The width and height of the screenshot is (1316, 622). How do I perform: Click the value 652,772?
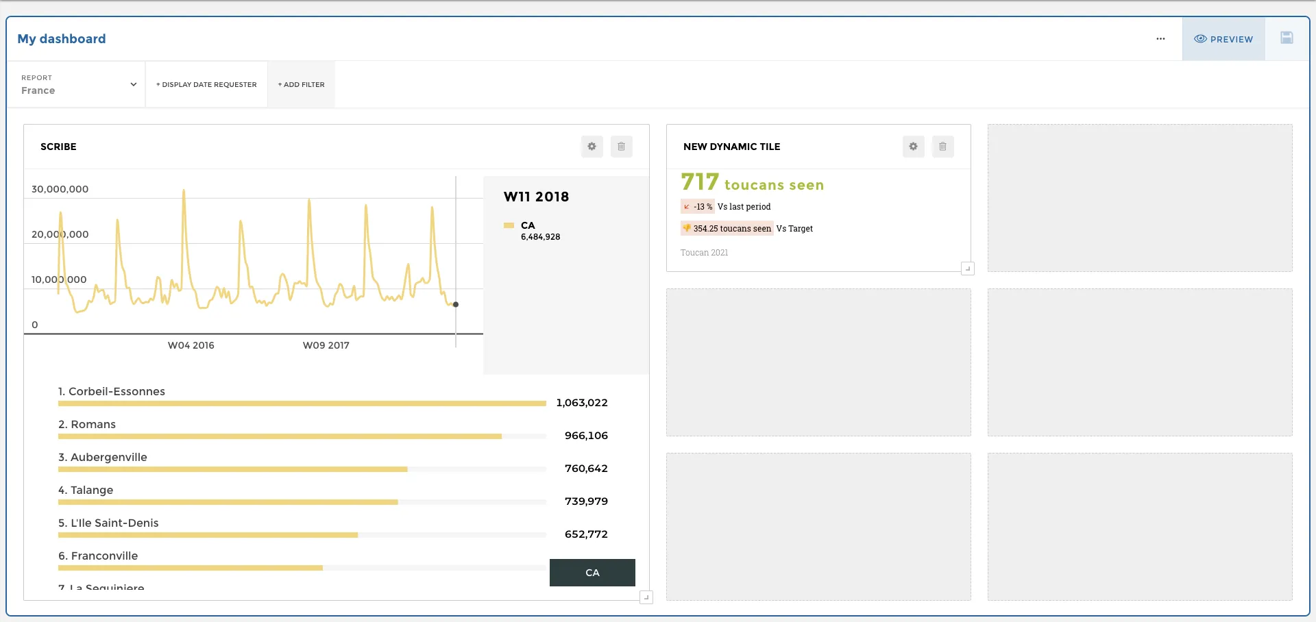click(586, 534)
